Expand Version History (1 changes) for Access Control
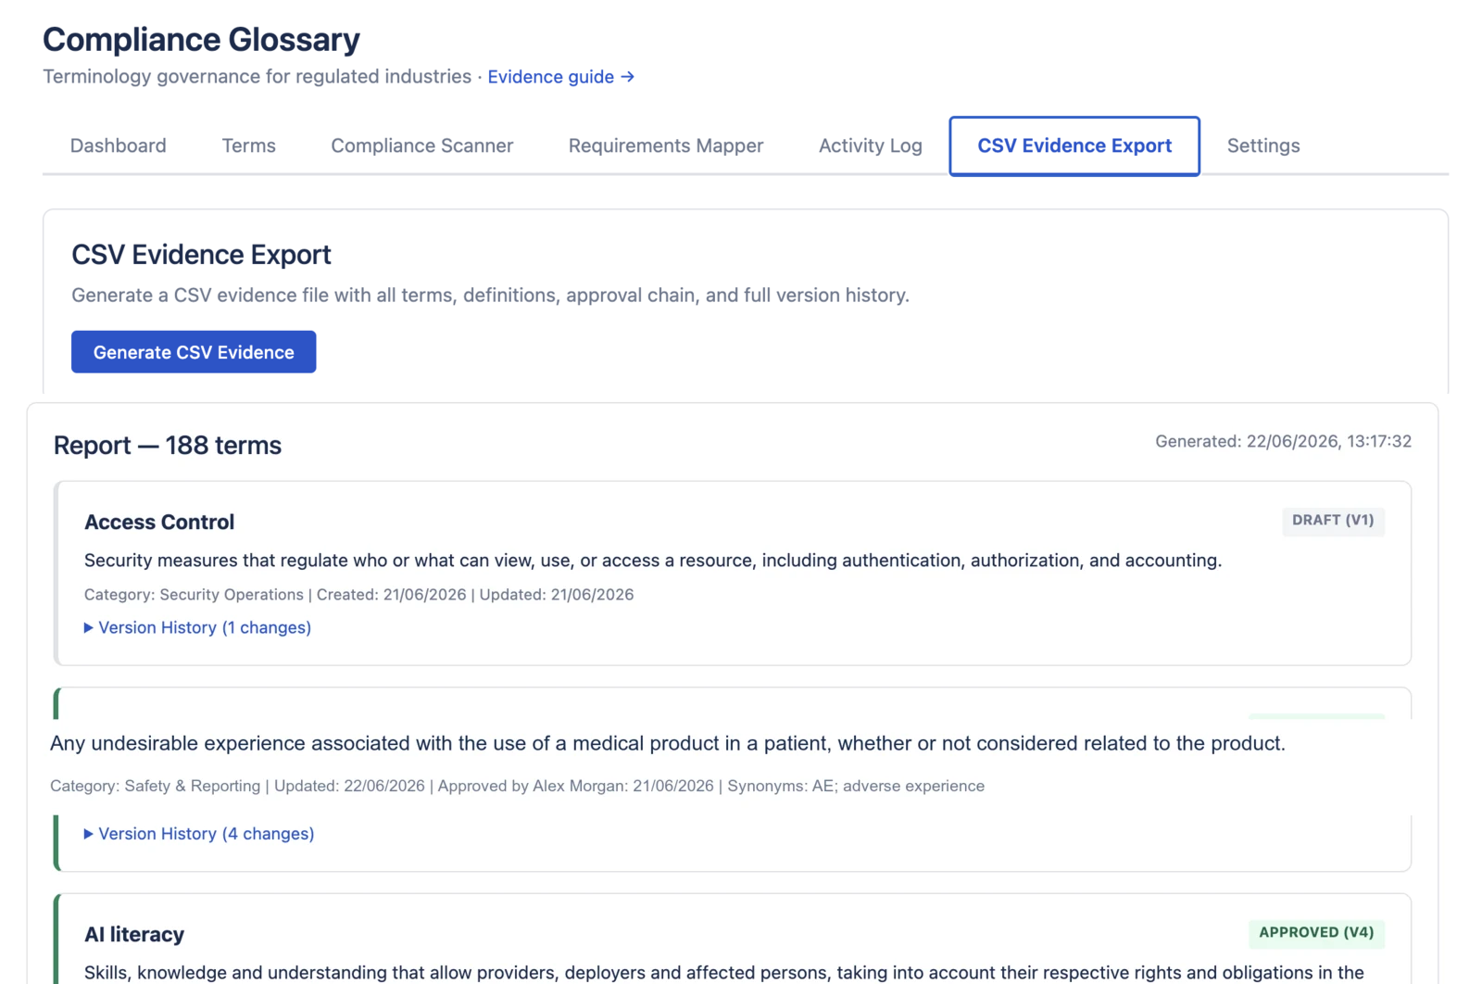 point(197,627)
